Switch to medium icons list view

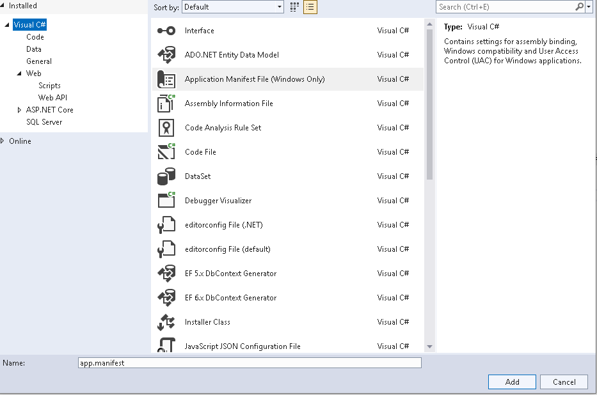click(310, 7)
